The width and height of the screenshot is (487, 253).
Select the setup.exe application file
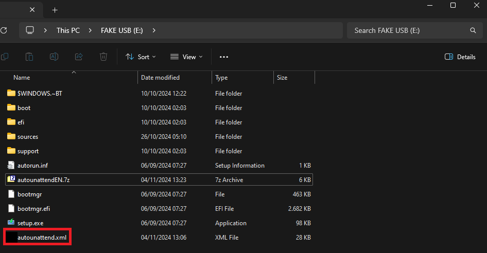click(x=31, y=223)
